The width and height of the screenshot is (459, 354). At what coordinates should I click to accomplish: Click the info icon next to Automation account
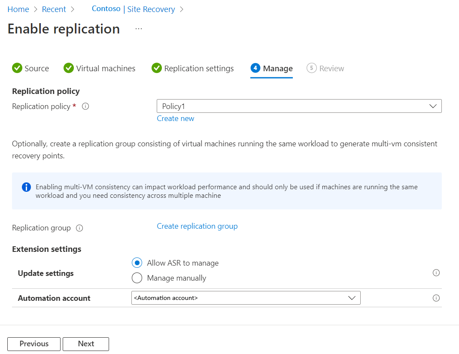436,298
